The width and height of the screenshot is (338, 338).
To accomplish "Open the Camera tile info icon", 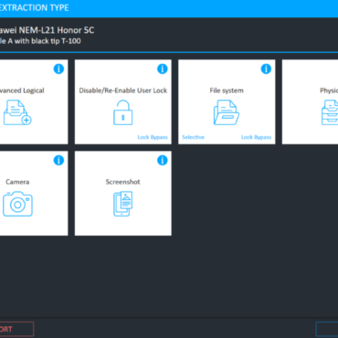I will click(x=58, y=160).
